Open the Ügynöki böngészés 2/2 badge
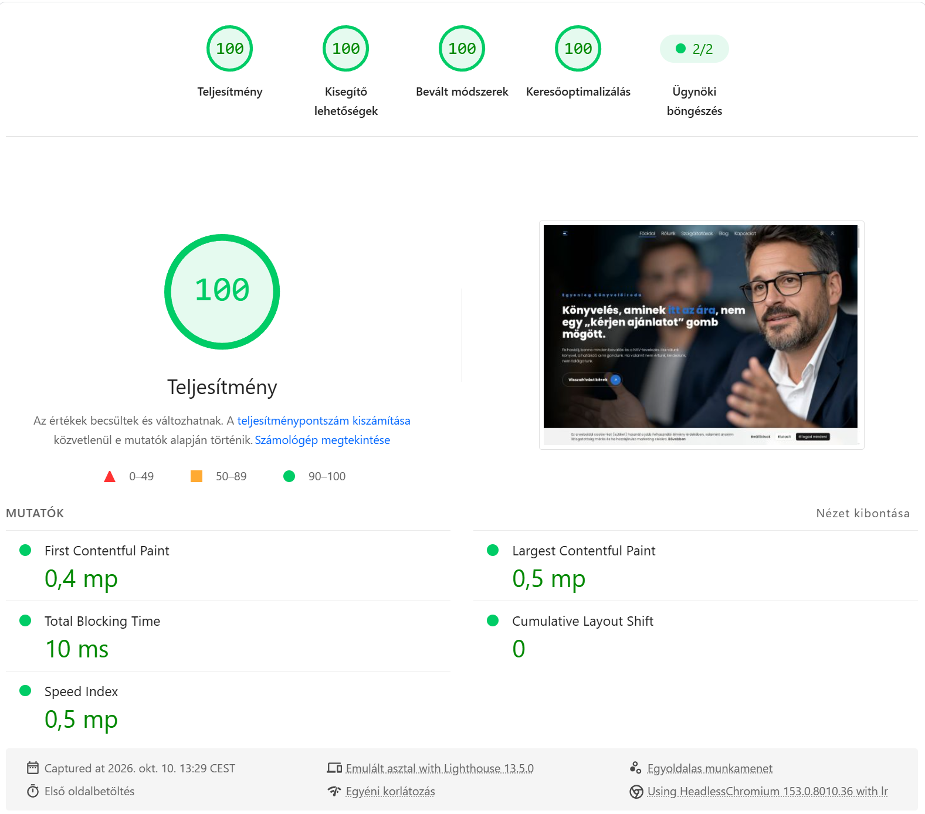This screenshot has width=925, height=814. [x=694, y=49]
